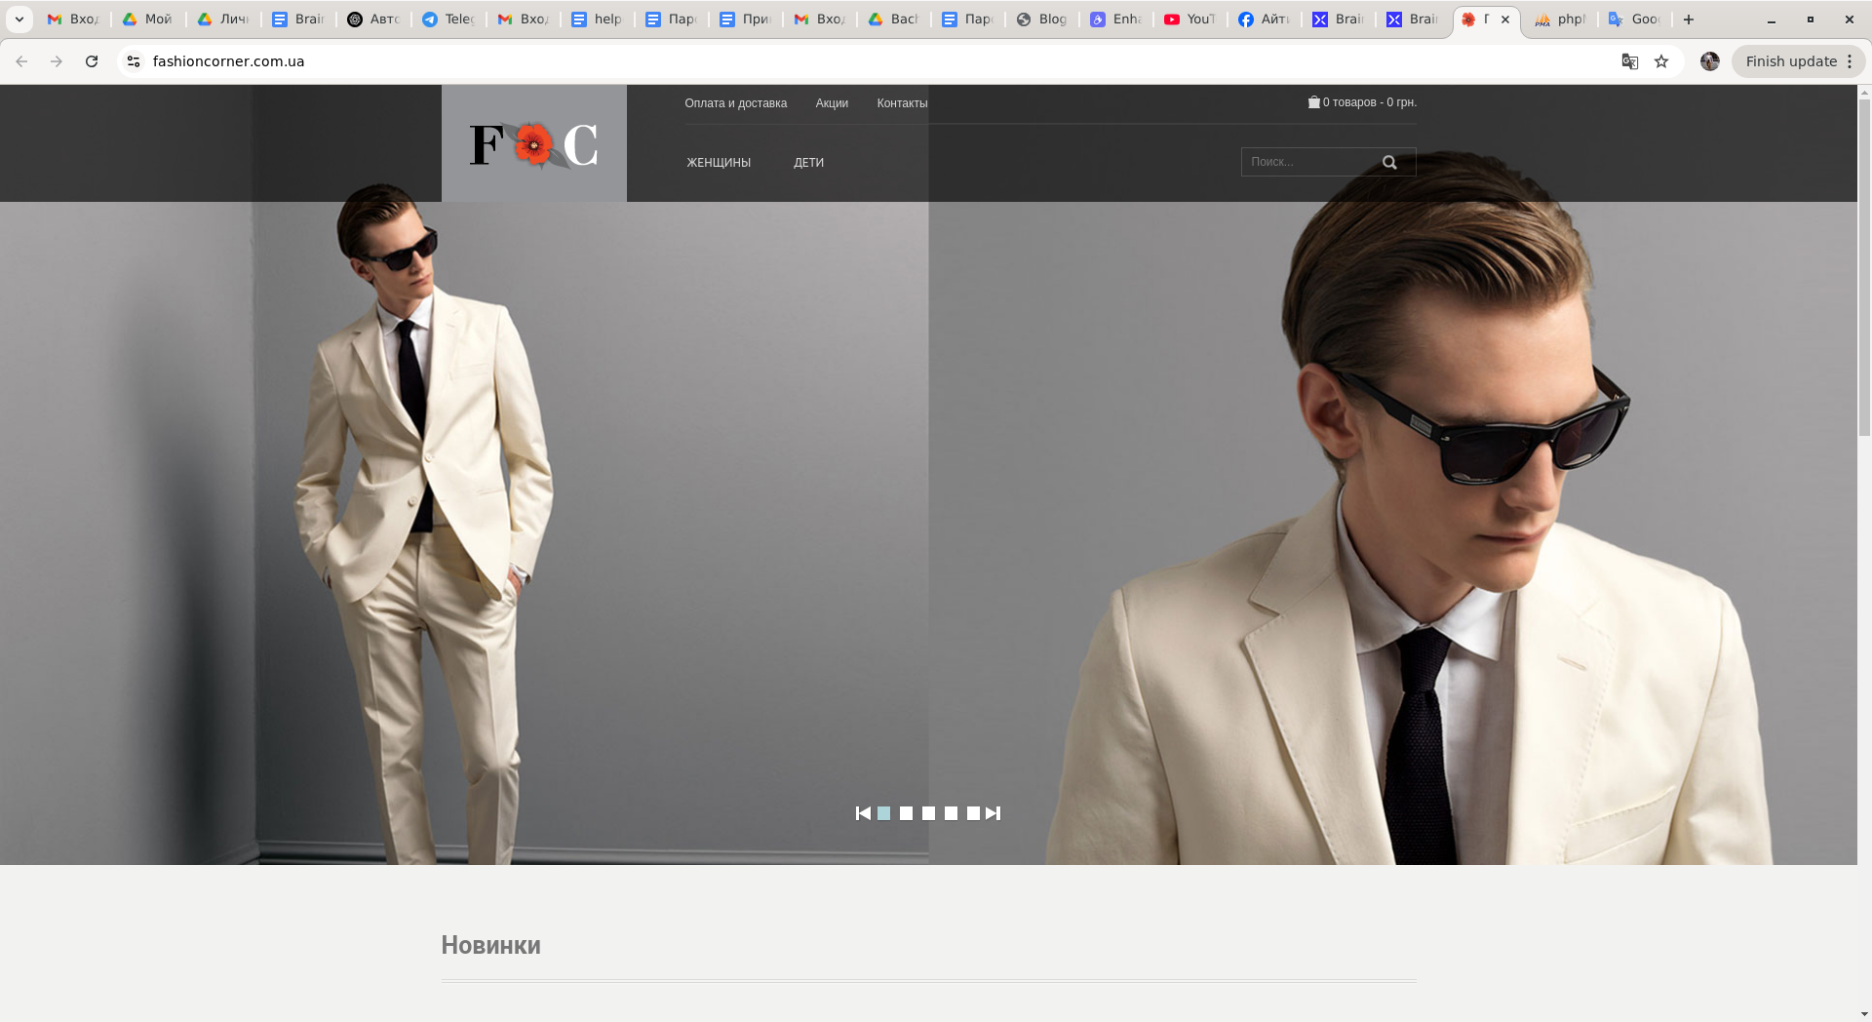Open the ЖЕНЩИНЫ category menu

click(719, 163)
